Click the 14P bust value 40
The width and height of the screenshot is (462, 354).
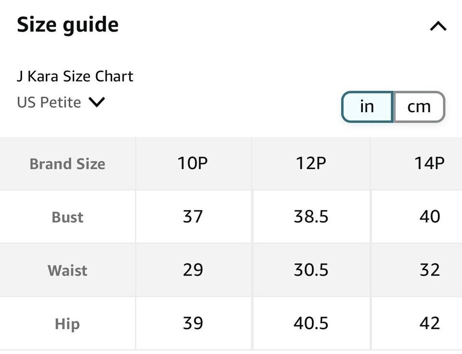click(x=429, y=217)
